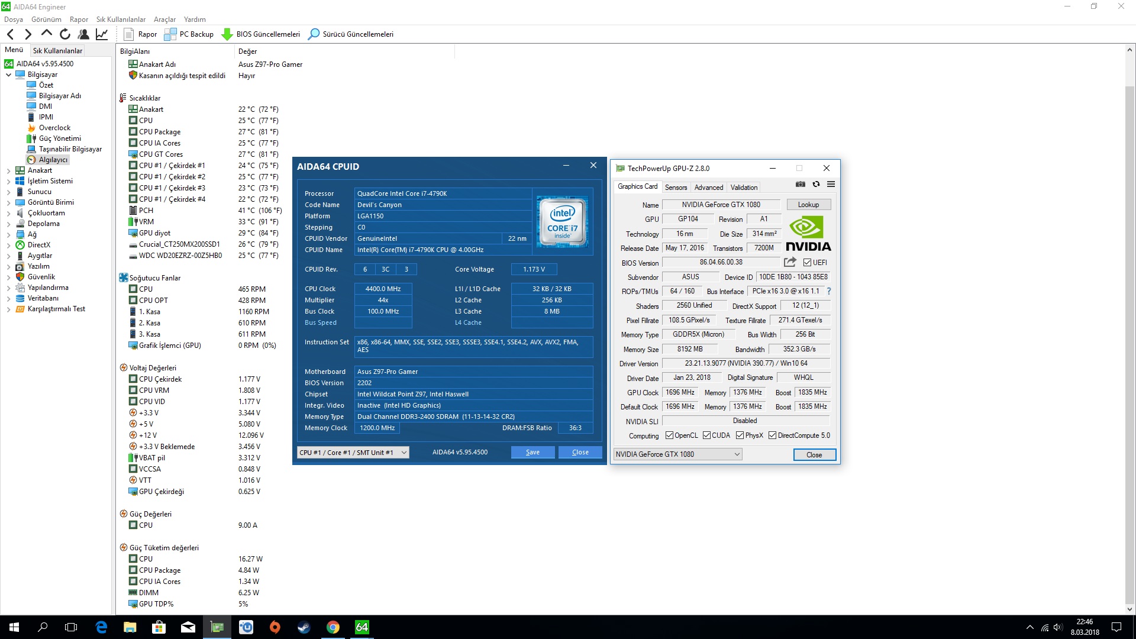Expand the Görüntü Birimi tree node
This screenshot has width=1136, height=639.
pyautogui.click(x=8, y=203)
